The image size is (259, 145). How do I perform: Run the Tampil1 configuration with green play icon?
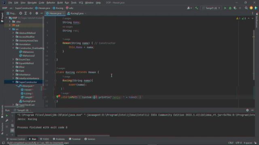tap(225, 8)
